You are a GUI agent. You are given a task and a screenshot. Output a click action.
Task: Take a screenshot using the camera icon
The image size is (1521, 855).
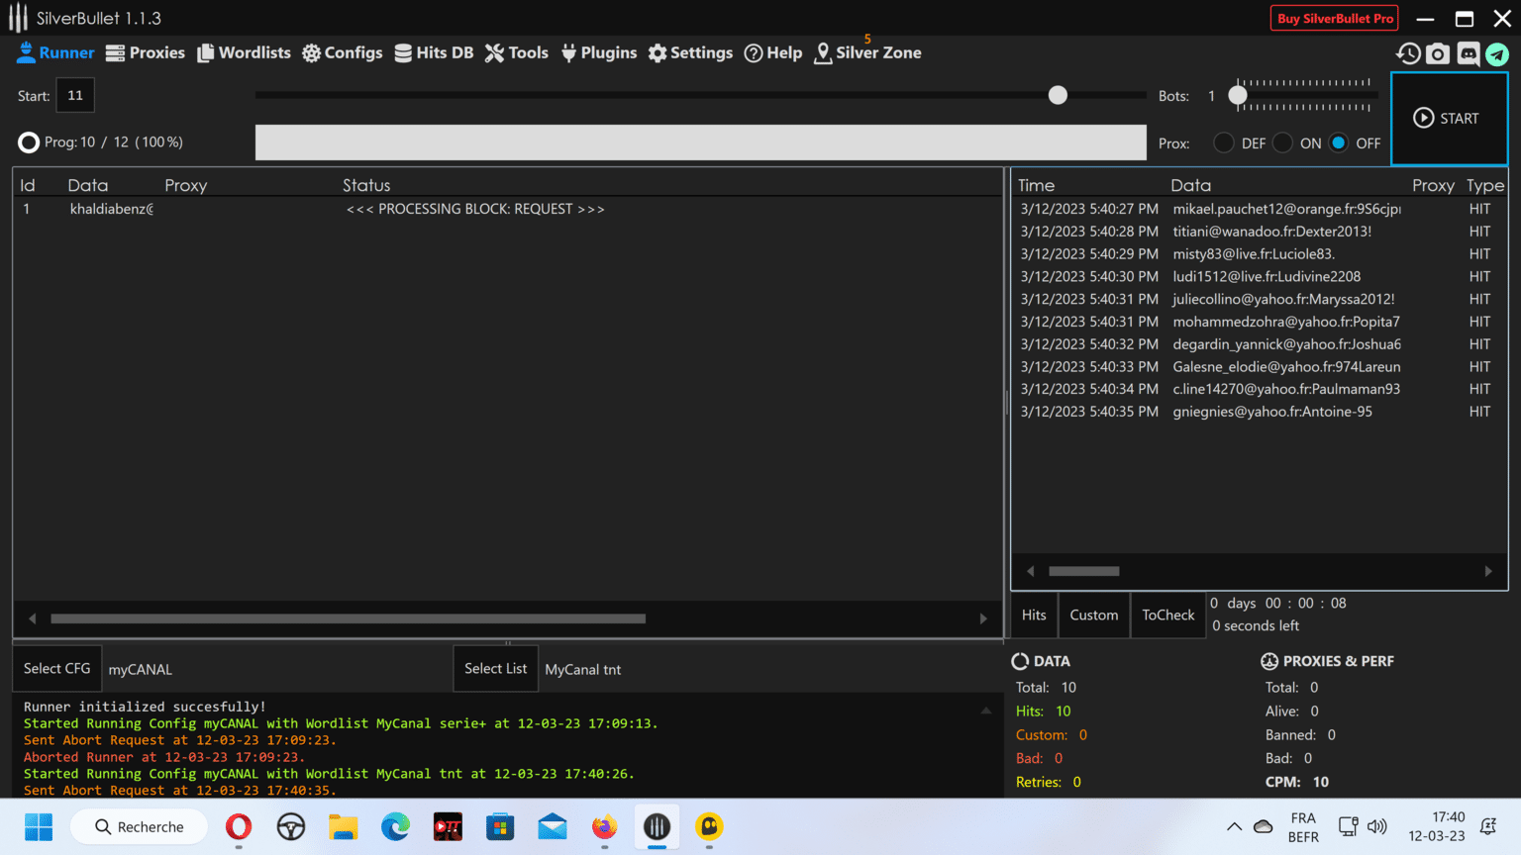tap(1437, 54)
